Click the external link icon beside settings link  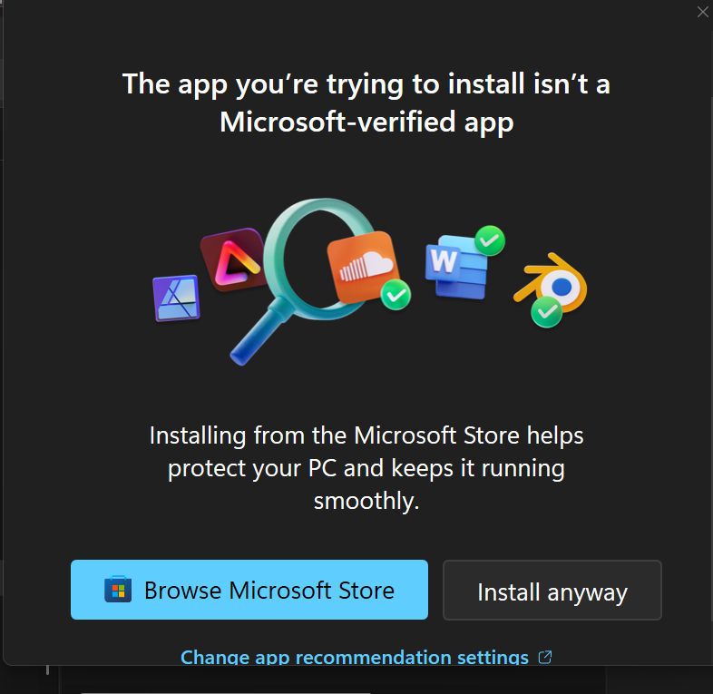coord(545,657)
